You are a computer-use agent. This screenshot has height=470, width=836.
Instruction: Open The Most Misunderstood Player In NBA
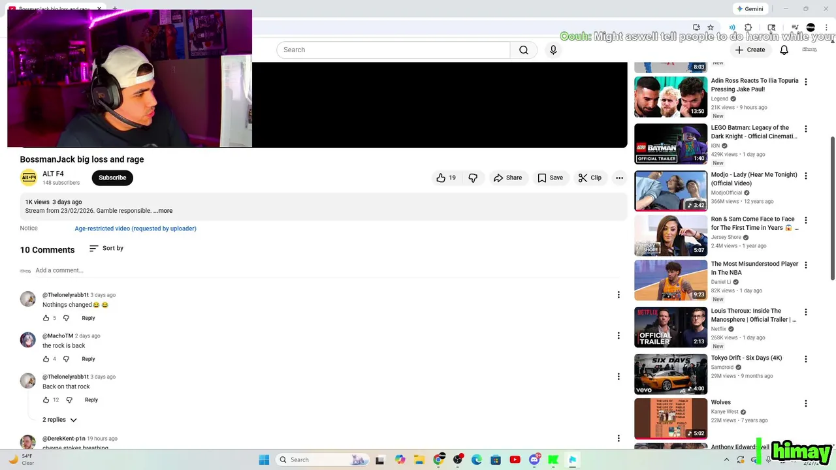671,280
